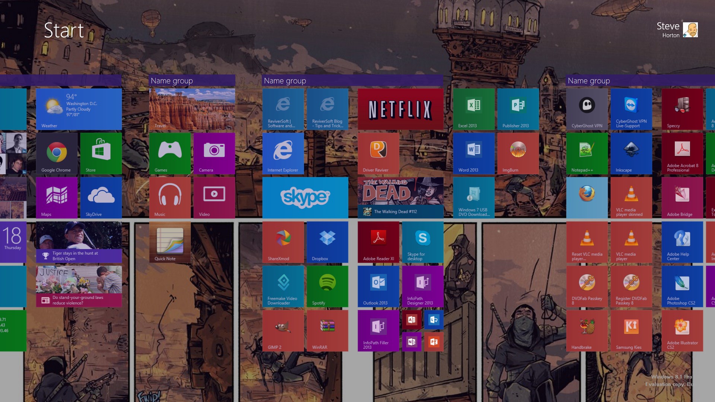This screenshot has height=402, width=715.
Task: Open InfoPath Designer 2013 tile
Action: click(x=423, y=286)
